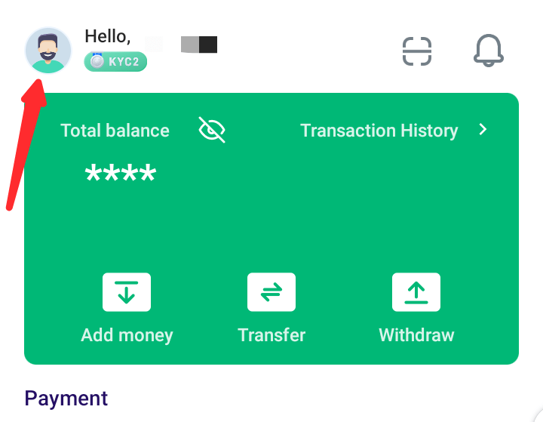Image resolution: width=543 pixels, height=422 pixels.
Task: Click the redacted username next to Hello
Action: 199,45
